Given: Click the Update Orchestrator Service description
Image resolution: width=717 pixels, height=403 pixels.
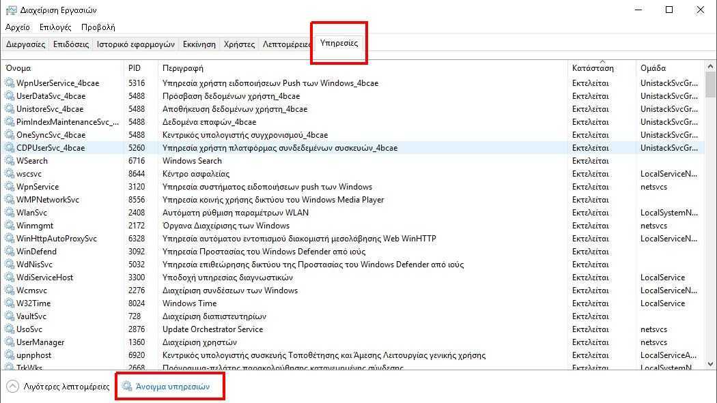Looking at the screenshot, I should 212,329.
